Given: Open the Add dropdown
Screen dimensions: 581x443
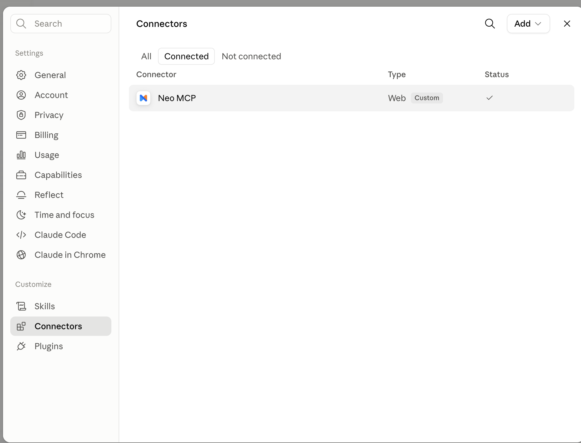Looking at the screenshot, I should pos(528,24).
